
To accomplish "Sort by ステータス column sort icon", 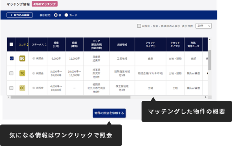I will tap(46, 45).
